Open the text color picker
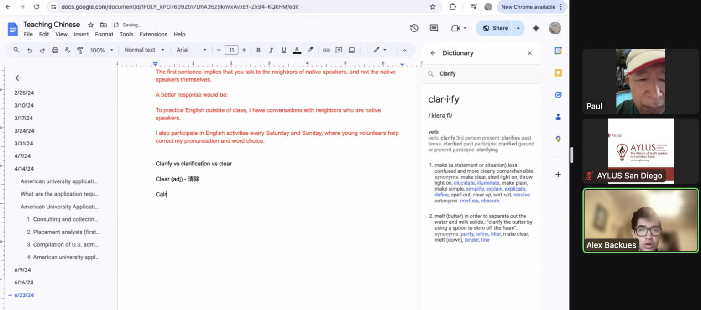The image size is (701, 310). 297,50
